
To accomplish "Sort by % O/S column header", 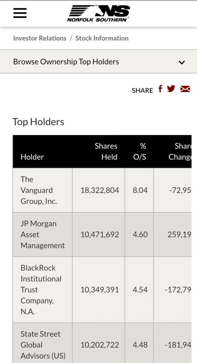I will point(140,151).
